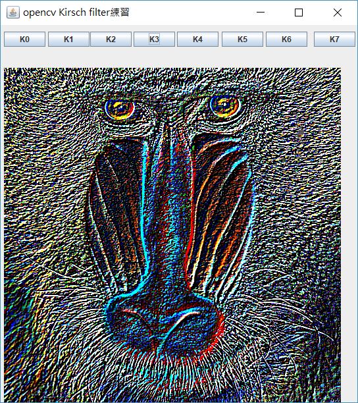Viewport: 358px width, 403px height.
Task: Run the K6 filter
Action: 287,39
